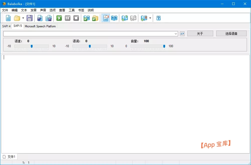
Task: Click the 关于 button
Action: click(x=200, y=34)
